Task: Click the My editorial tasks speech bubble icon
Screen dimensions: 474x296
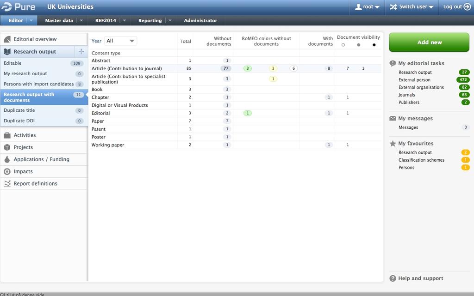Action: (393, 63)
